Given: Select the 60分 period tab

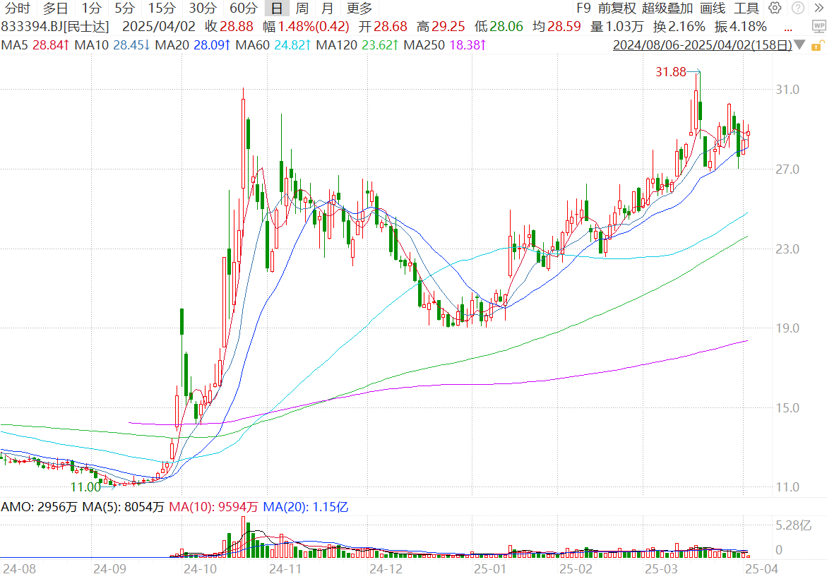Looking at the screenshot, I should coord(244,8).
